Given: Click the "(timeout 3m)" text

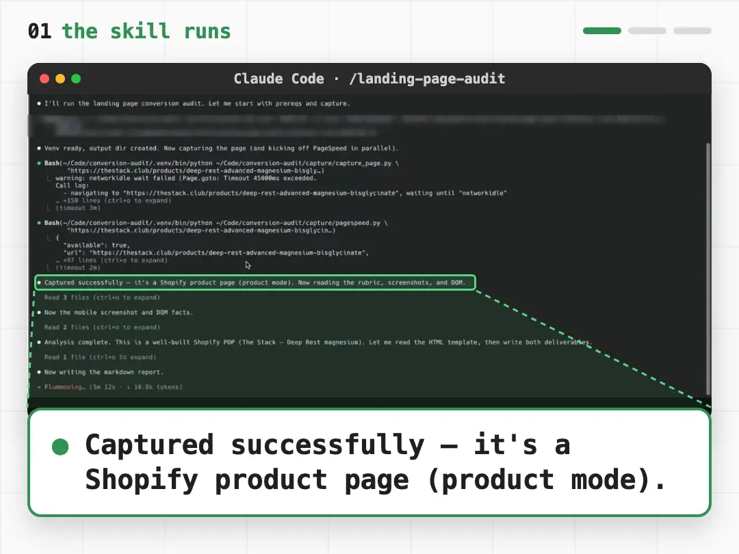Looking at the screenshot, I should click(78, 208).
